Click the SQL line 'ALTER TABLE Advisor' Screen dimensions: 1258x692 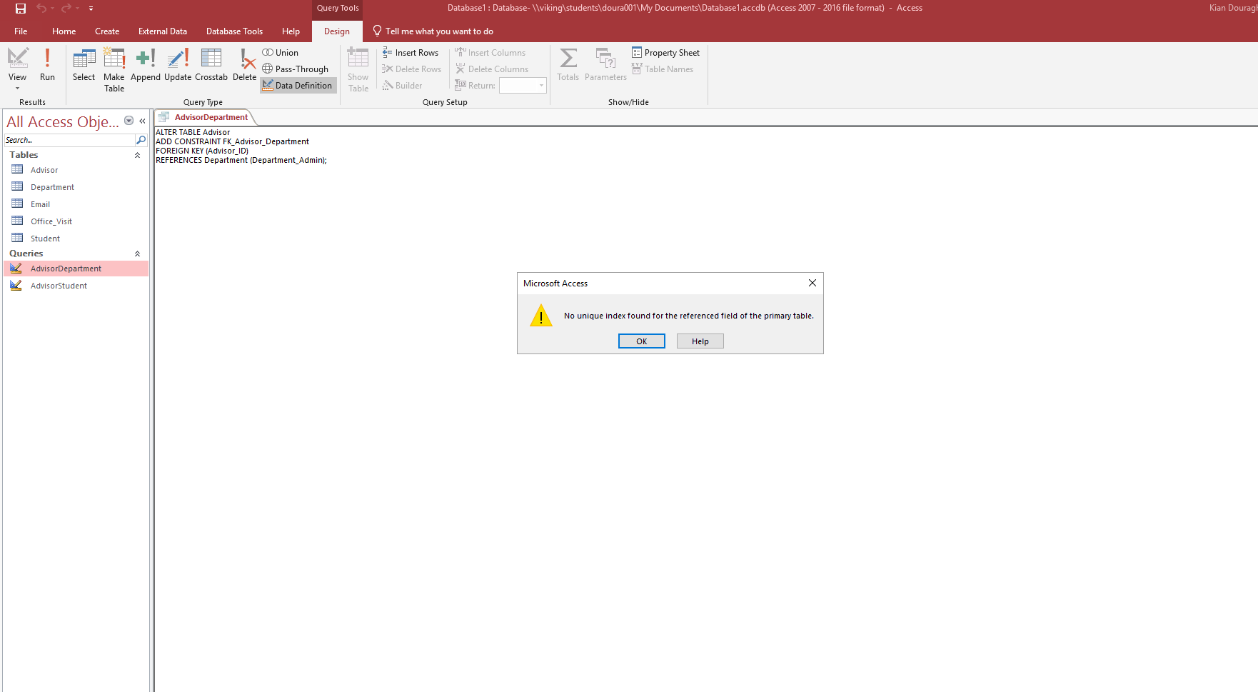pyautogui.click(x=193, y=132)
